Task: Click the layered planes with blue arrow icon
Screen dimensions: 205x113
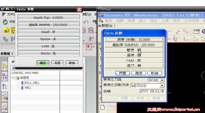Action: pos(91,30)
